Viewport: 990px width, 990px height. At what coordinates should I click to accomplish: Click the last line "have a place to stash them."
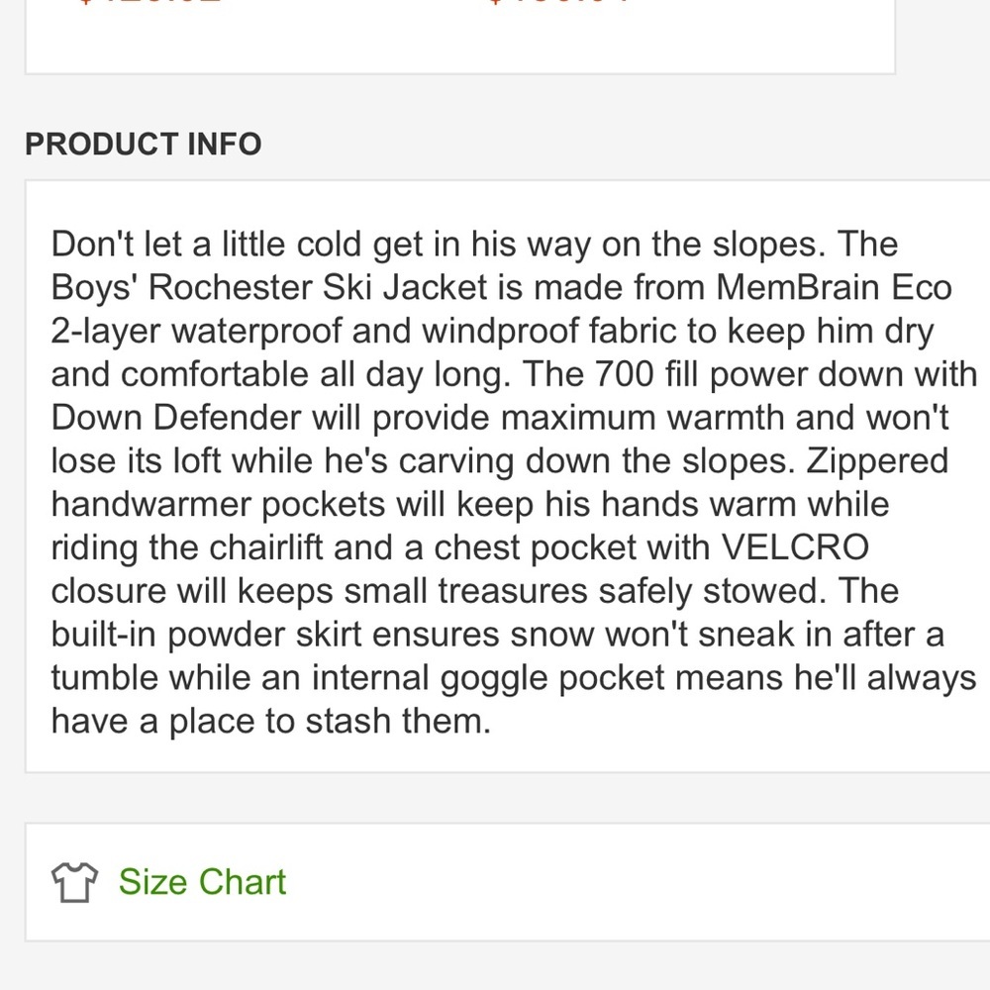click(270, 721)
